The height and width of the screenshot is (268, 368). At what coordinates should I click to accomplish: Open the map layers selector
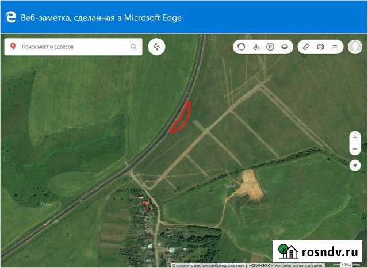284,47
